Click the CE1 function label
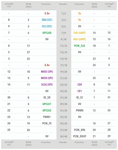Screen dimensions: 118x150 [x=79, y=91]
